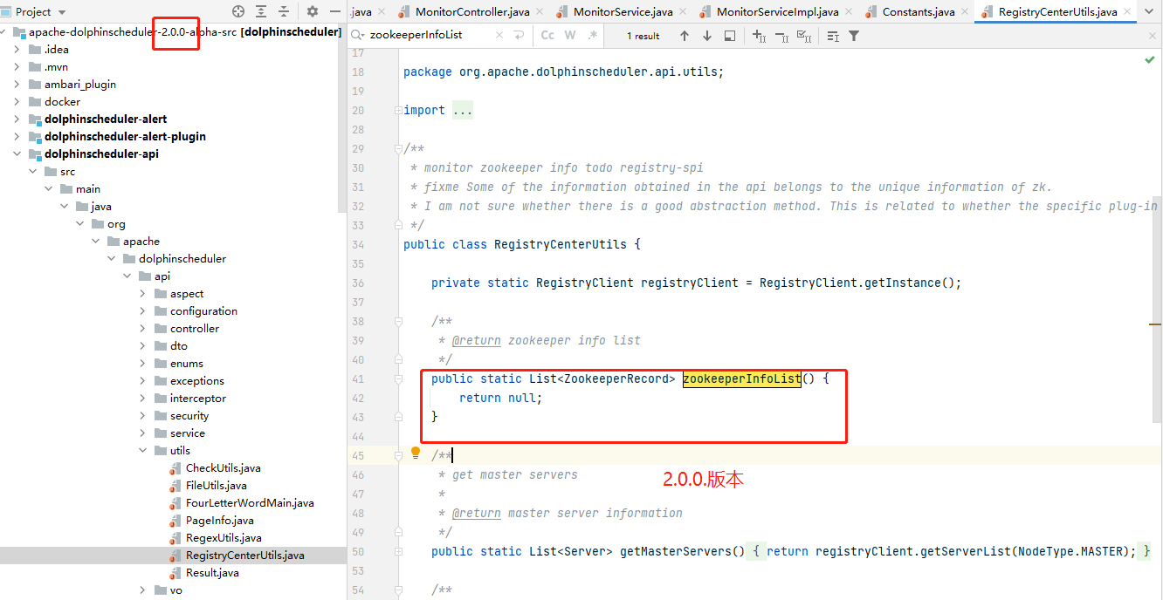Click the search Up arrow for previous match

click(685, 35)
